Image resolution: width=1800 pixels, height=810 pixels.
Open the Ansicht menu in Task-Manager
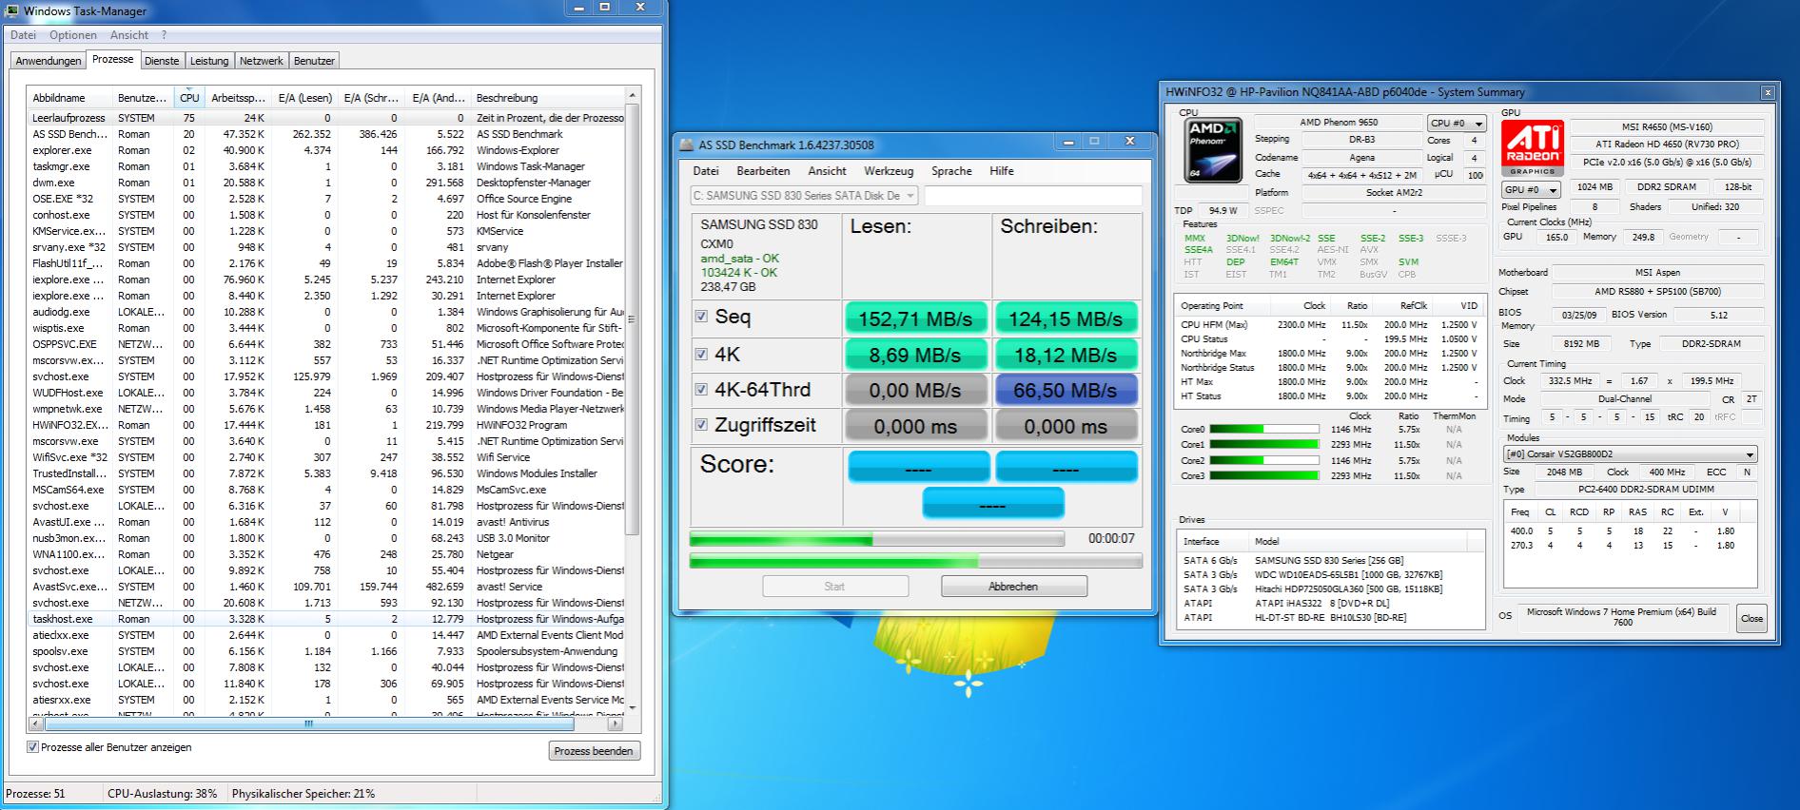coord(129,35)
